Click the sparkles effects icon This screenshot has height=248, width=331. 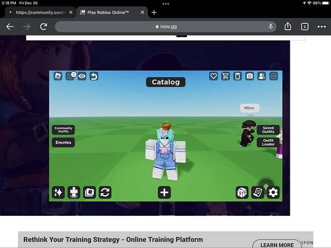tap(58, 192)
